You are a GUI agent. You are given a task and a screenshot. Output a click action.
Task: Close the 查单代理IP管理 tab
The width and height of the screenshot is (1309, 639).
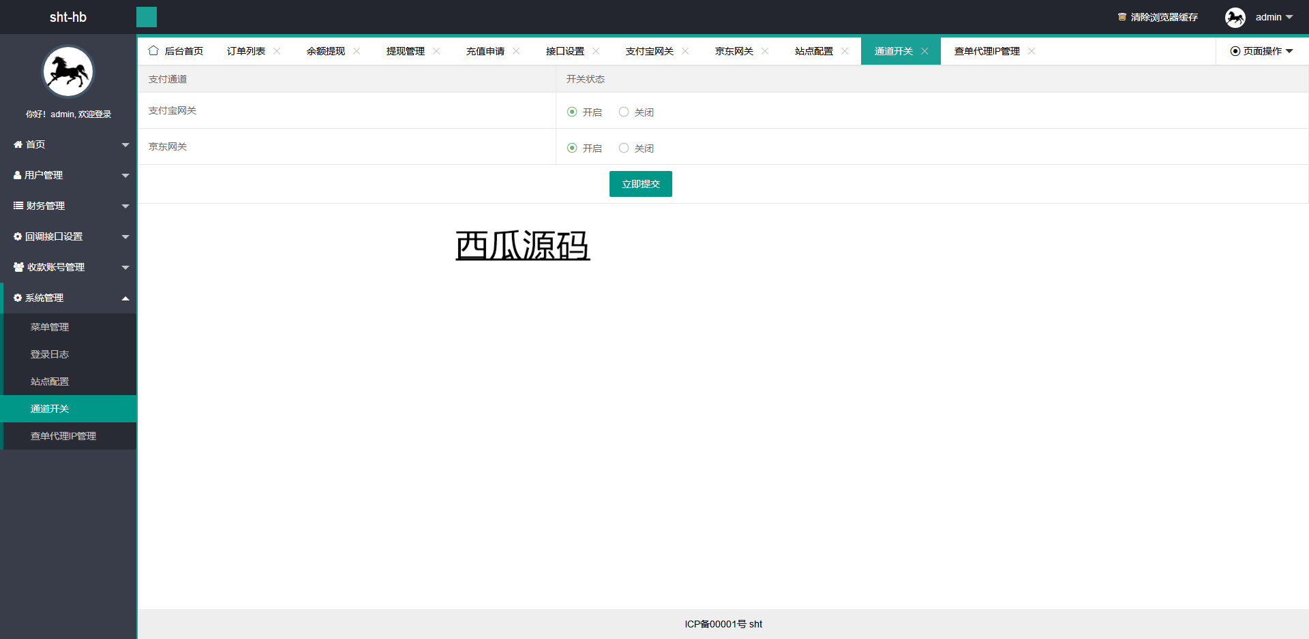click(x=1032, y=51)
